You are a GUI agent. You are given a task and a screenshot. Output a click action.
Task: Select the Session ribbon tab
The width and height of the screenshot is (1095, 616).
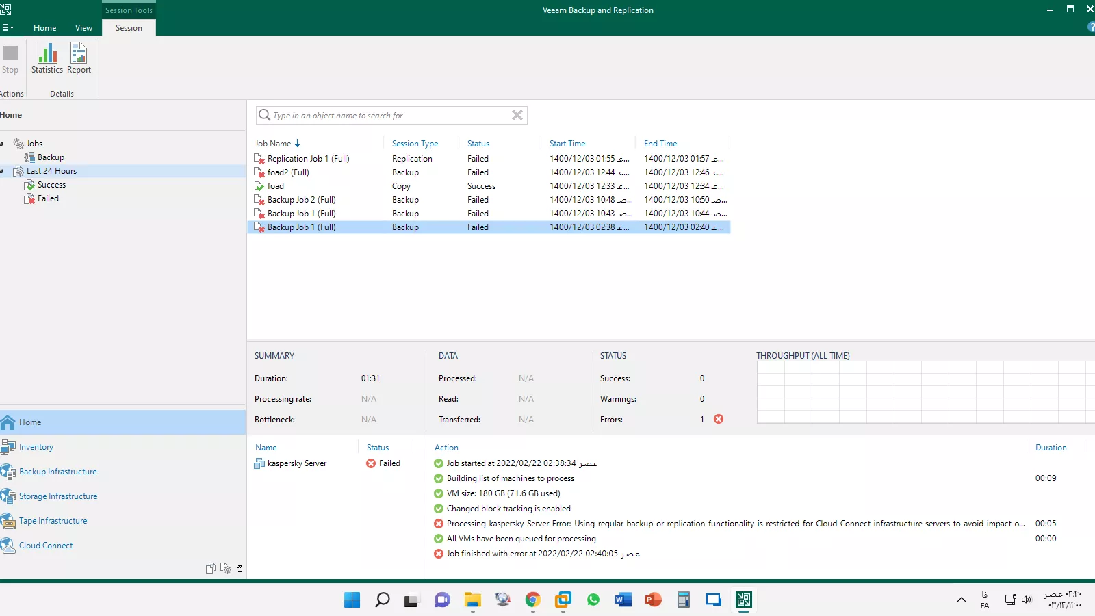tap(129, 28)
